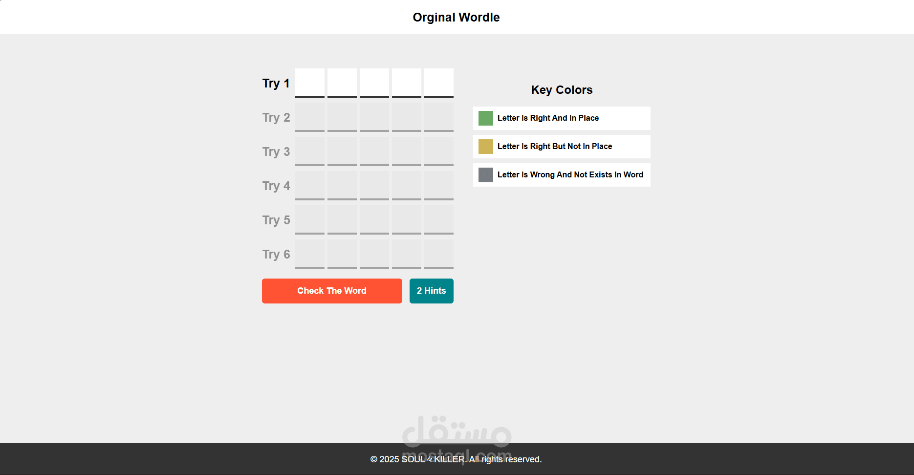Click the second letter box of Try 3
The height and width of the screenshot is (475, 914).
pos(342,151)
